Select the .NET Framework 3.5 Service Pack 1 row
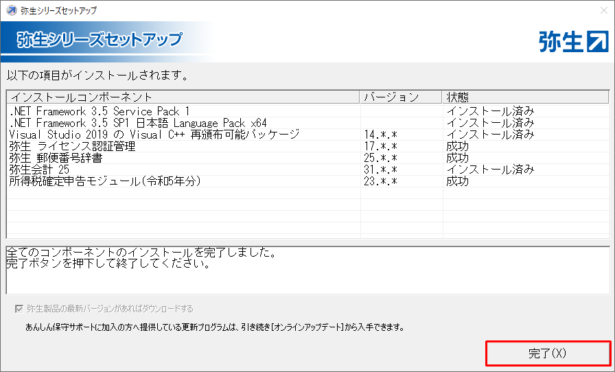This screenshot has height=372, width=615. (308, 111)
